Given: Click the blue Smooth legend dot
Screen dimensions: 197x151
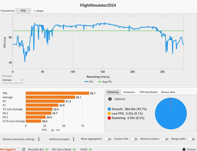Looking at the screenshot, I should coord(109,109).
